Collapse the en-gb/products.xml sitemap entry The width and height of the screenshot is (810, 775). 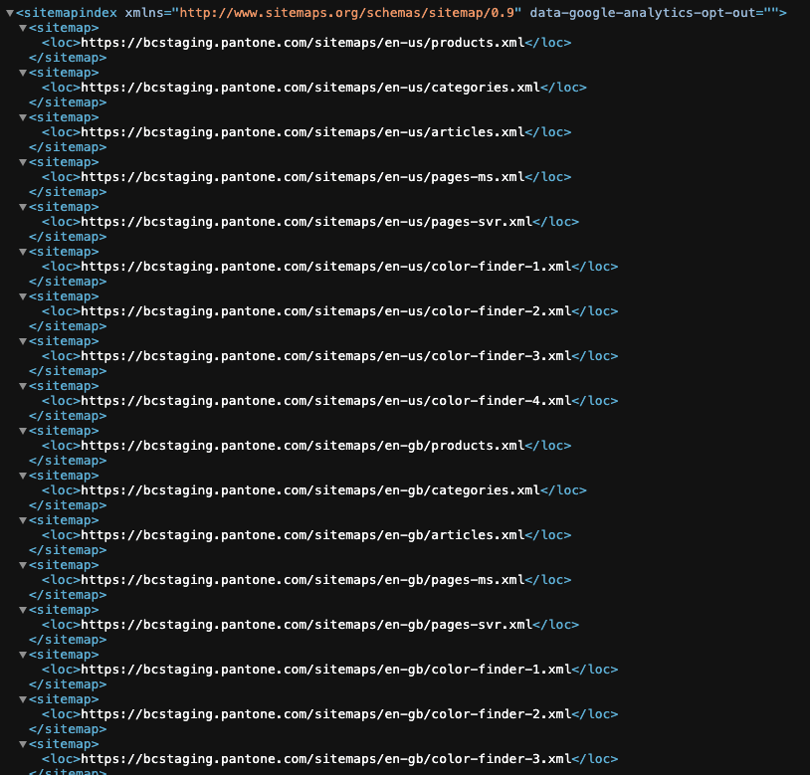coord(22,431)
